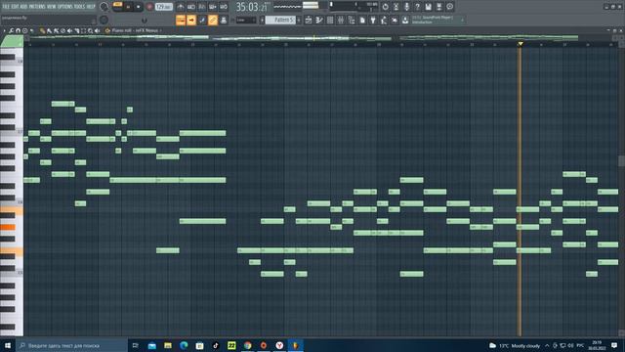The height and width of the screenshot is (352, 625).
Task: Toggle the metronome button
Action: point(181,7)
